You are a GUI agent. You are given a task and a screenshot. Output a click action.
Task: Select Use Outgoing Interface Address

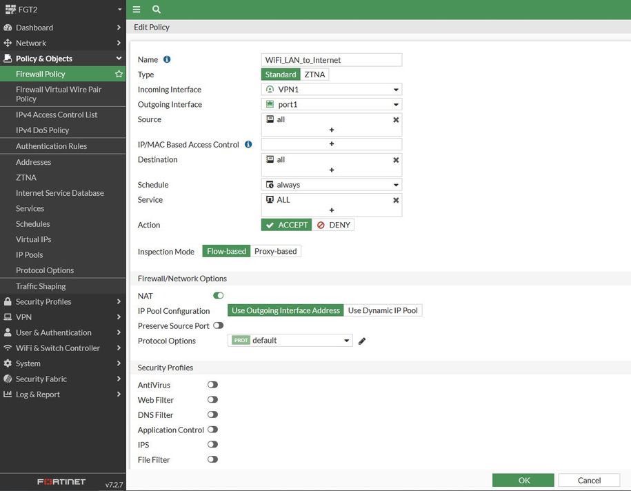click(286, 310)
